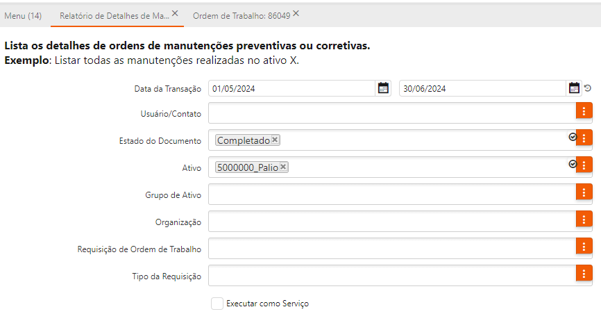Screen dimensions: 601x323
Task: Open options for Requisição de Ordem de Trabalho
Action: (x=584, y=247)
